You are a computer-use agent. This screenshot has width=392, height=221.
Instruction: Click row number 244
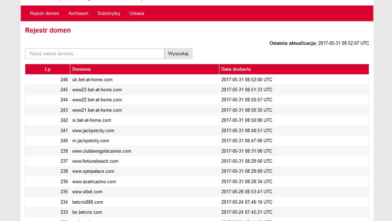(x=64, y=100)
